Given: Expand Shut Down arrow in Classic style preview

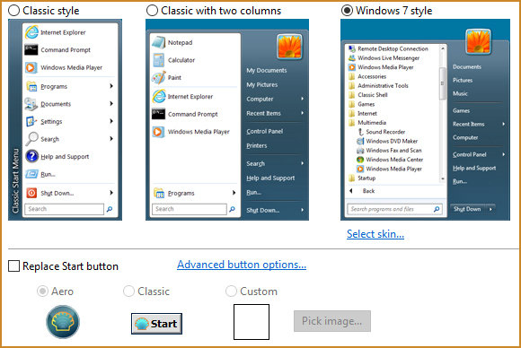Looking at the screenshot, I should click(x=111, y=193).
